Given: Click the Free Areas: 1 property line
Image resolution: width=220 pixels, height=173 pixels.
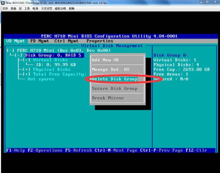Looking at the screenshot, I should pyautogui.click(x=171, y=74).
